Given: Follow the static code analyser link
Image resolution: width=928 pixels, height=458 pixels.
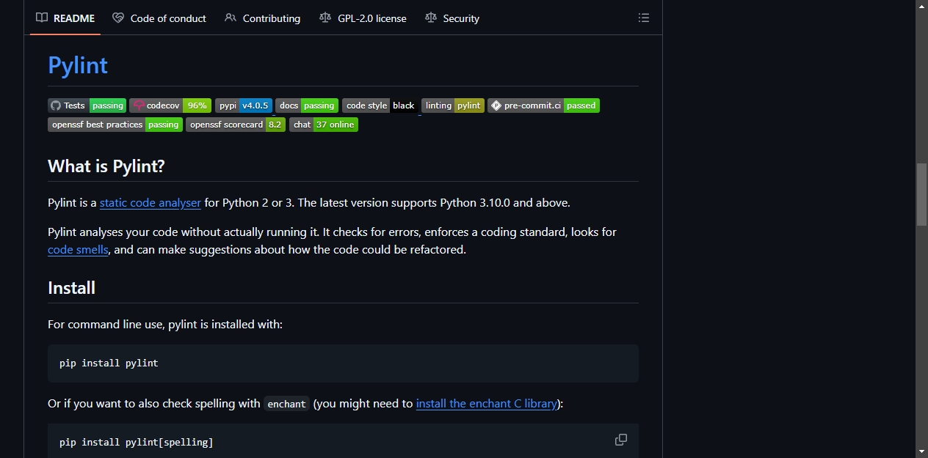Looking at the screenshot, I should [x=151, y=203].
